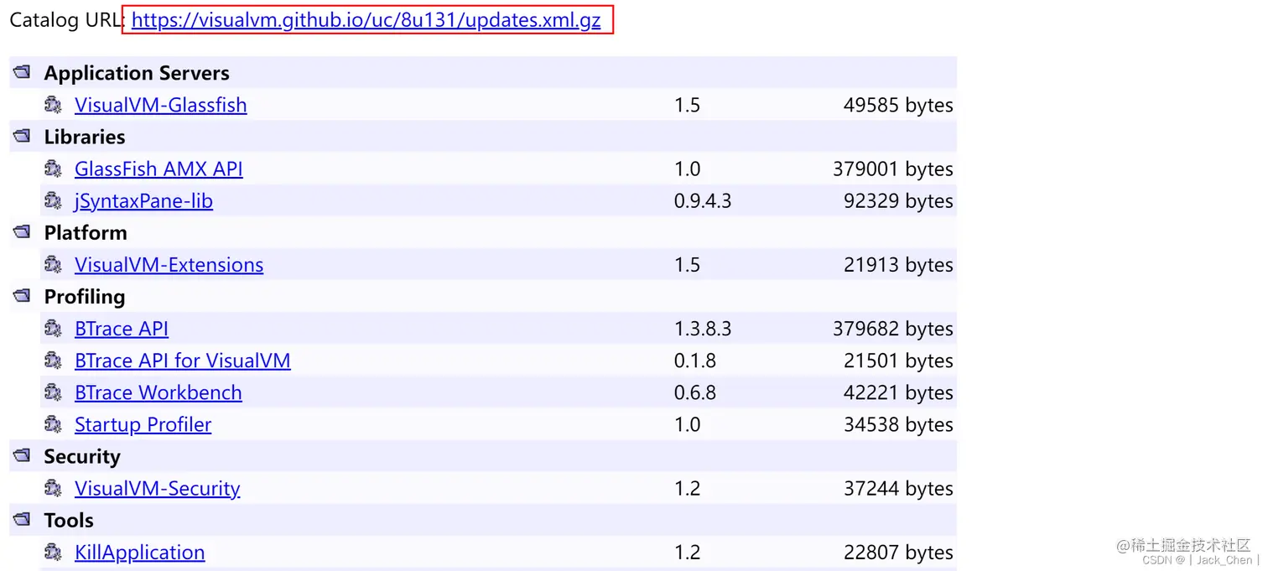Screen dimensions: 1268x571
Task: Click version 1.2 in VisualVM-Security row
Action: [688, 488]
